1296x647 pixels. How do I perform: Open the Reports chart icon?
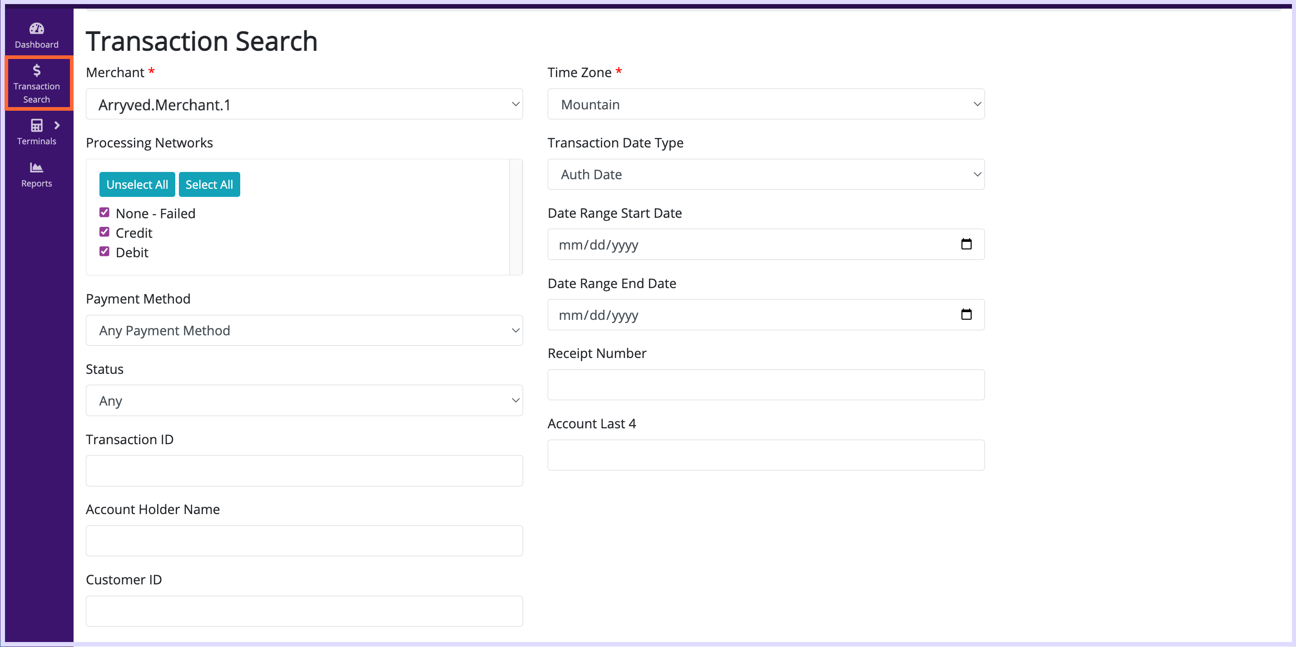36,167
